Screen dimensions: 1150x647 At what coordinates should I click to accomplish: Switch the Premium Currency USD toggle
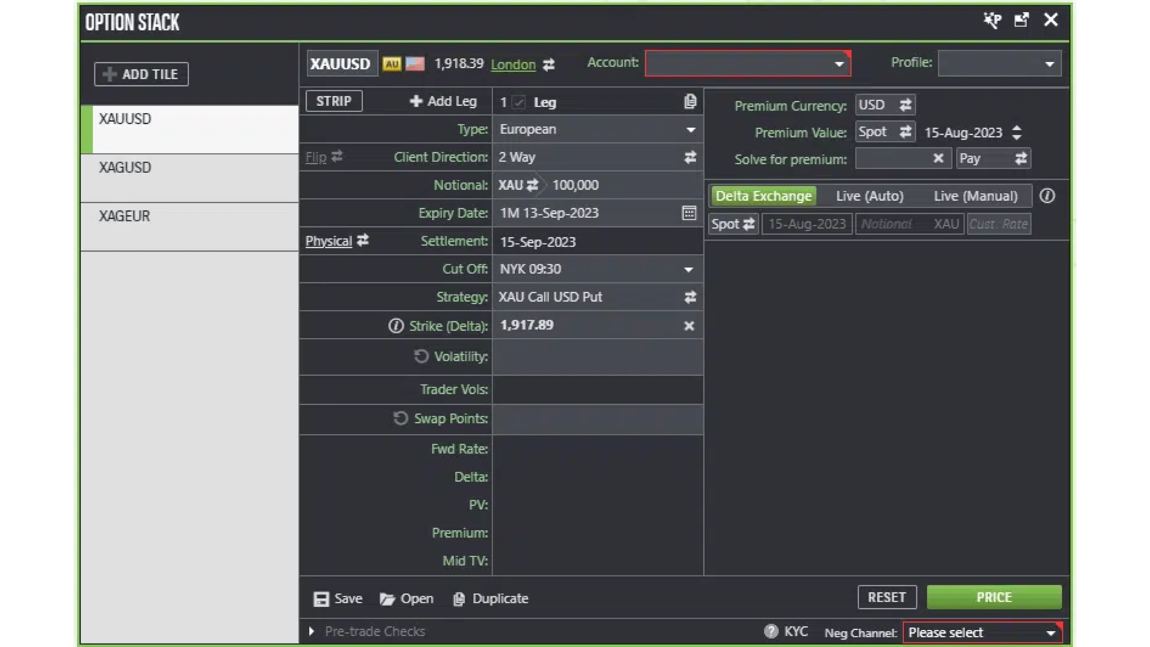[905, 105]
